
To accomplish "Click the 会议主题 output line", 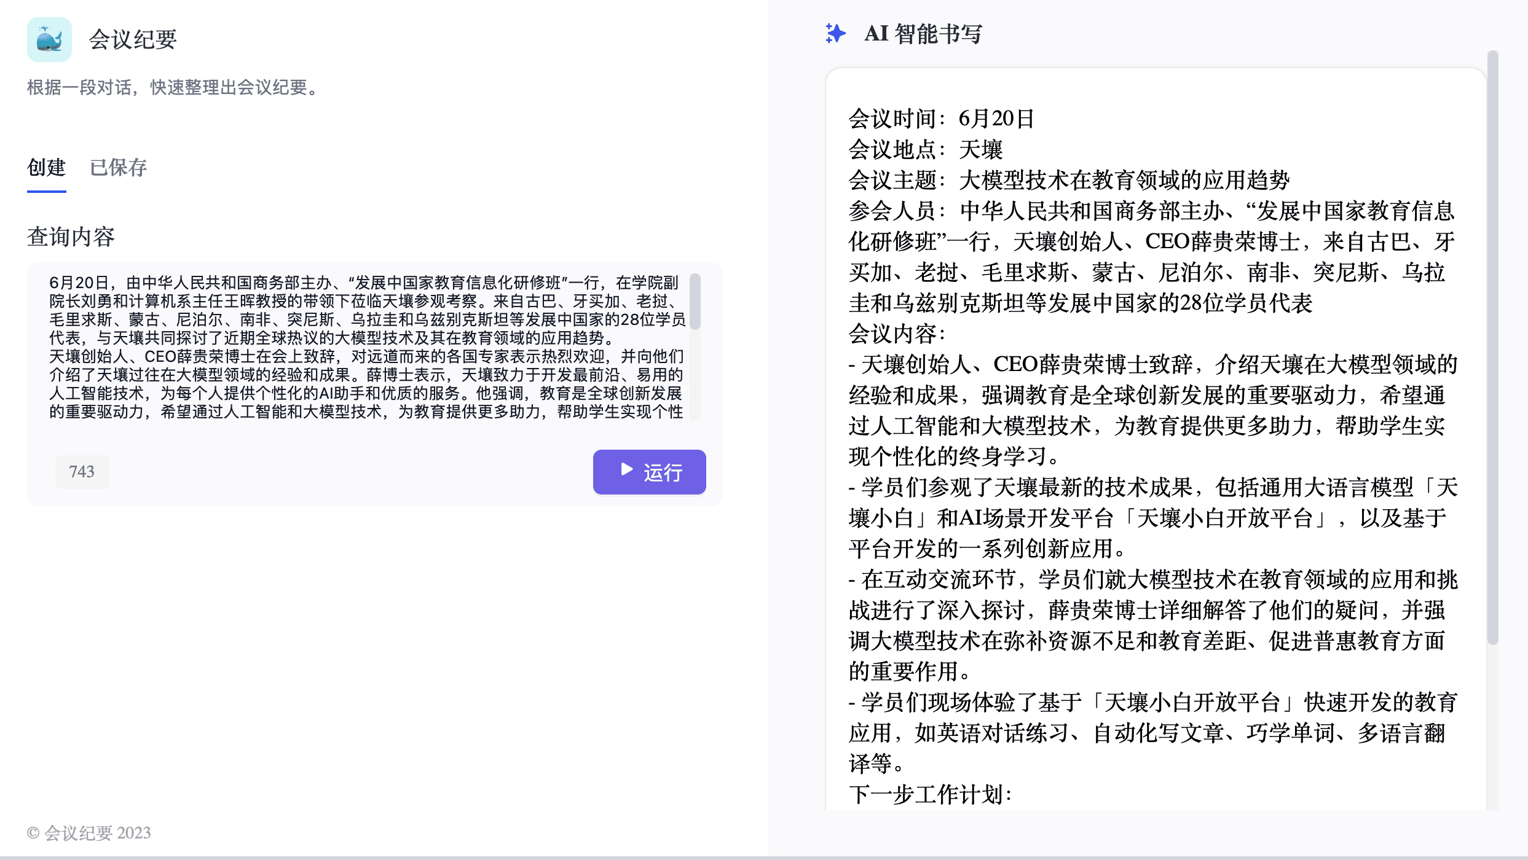I will (x=1068, y=180).
